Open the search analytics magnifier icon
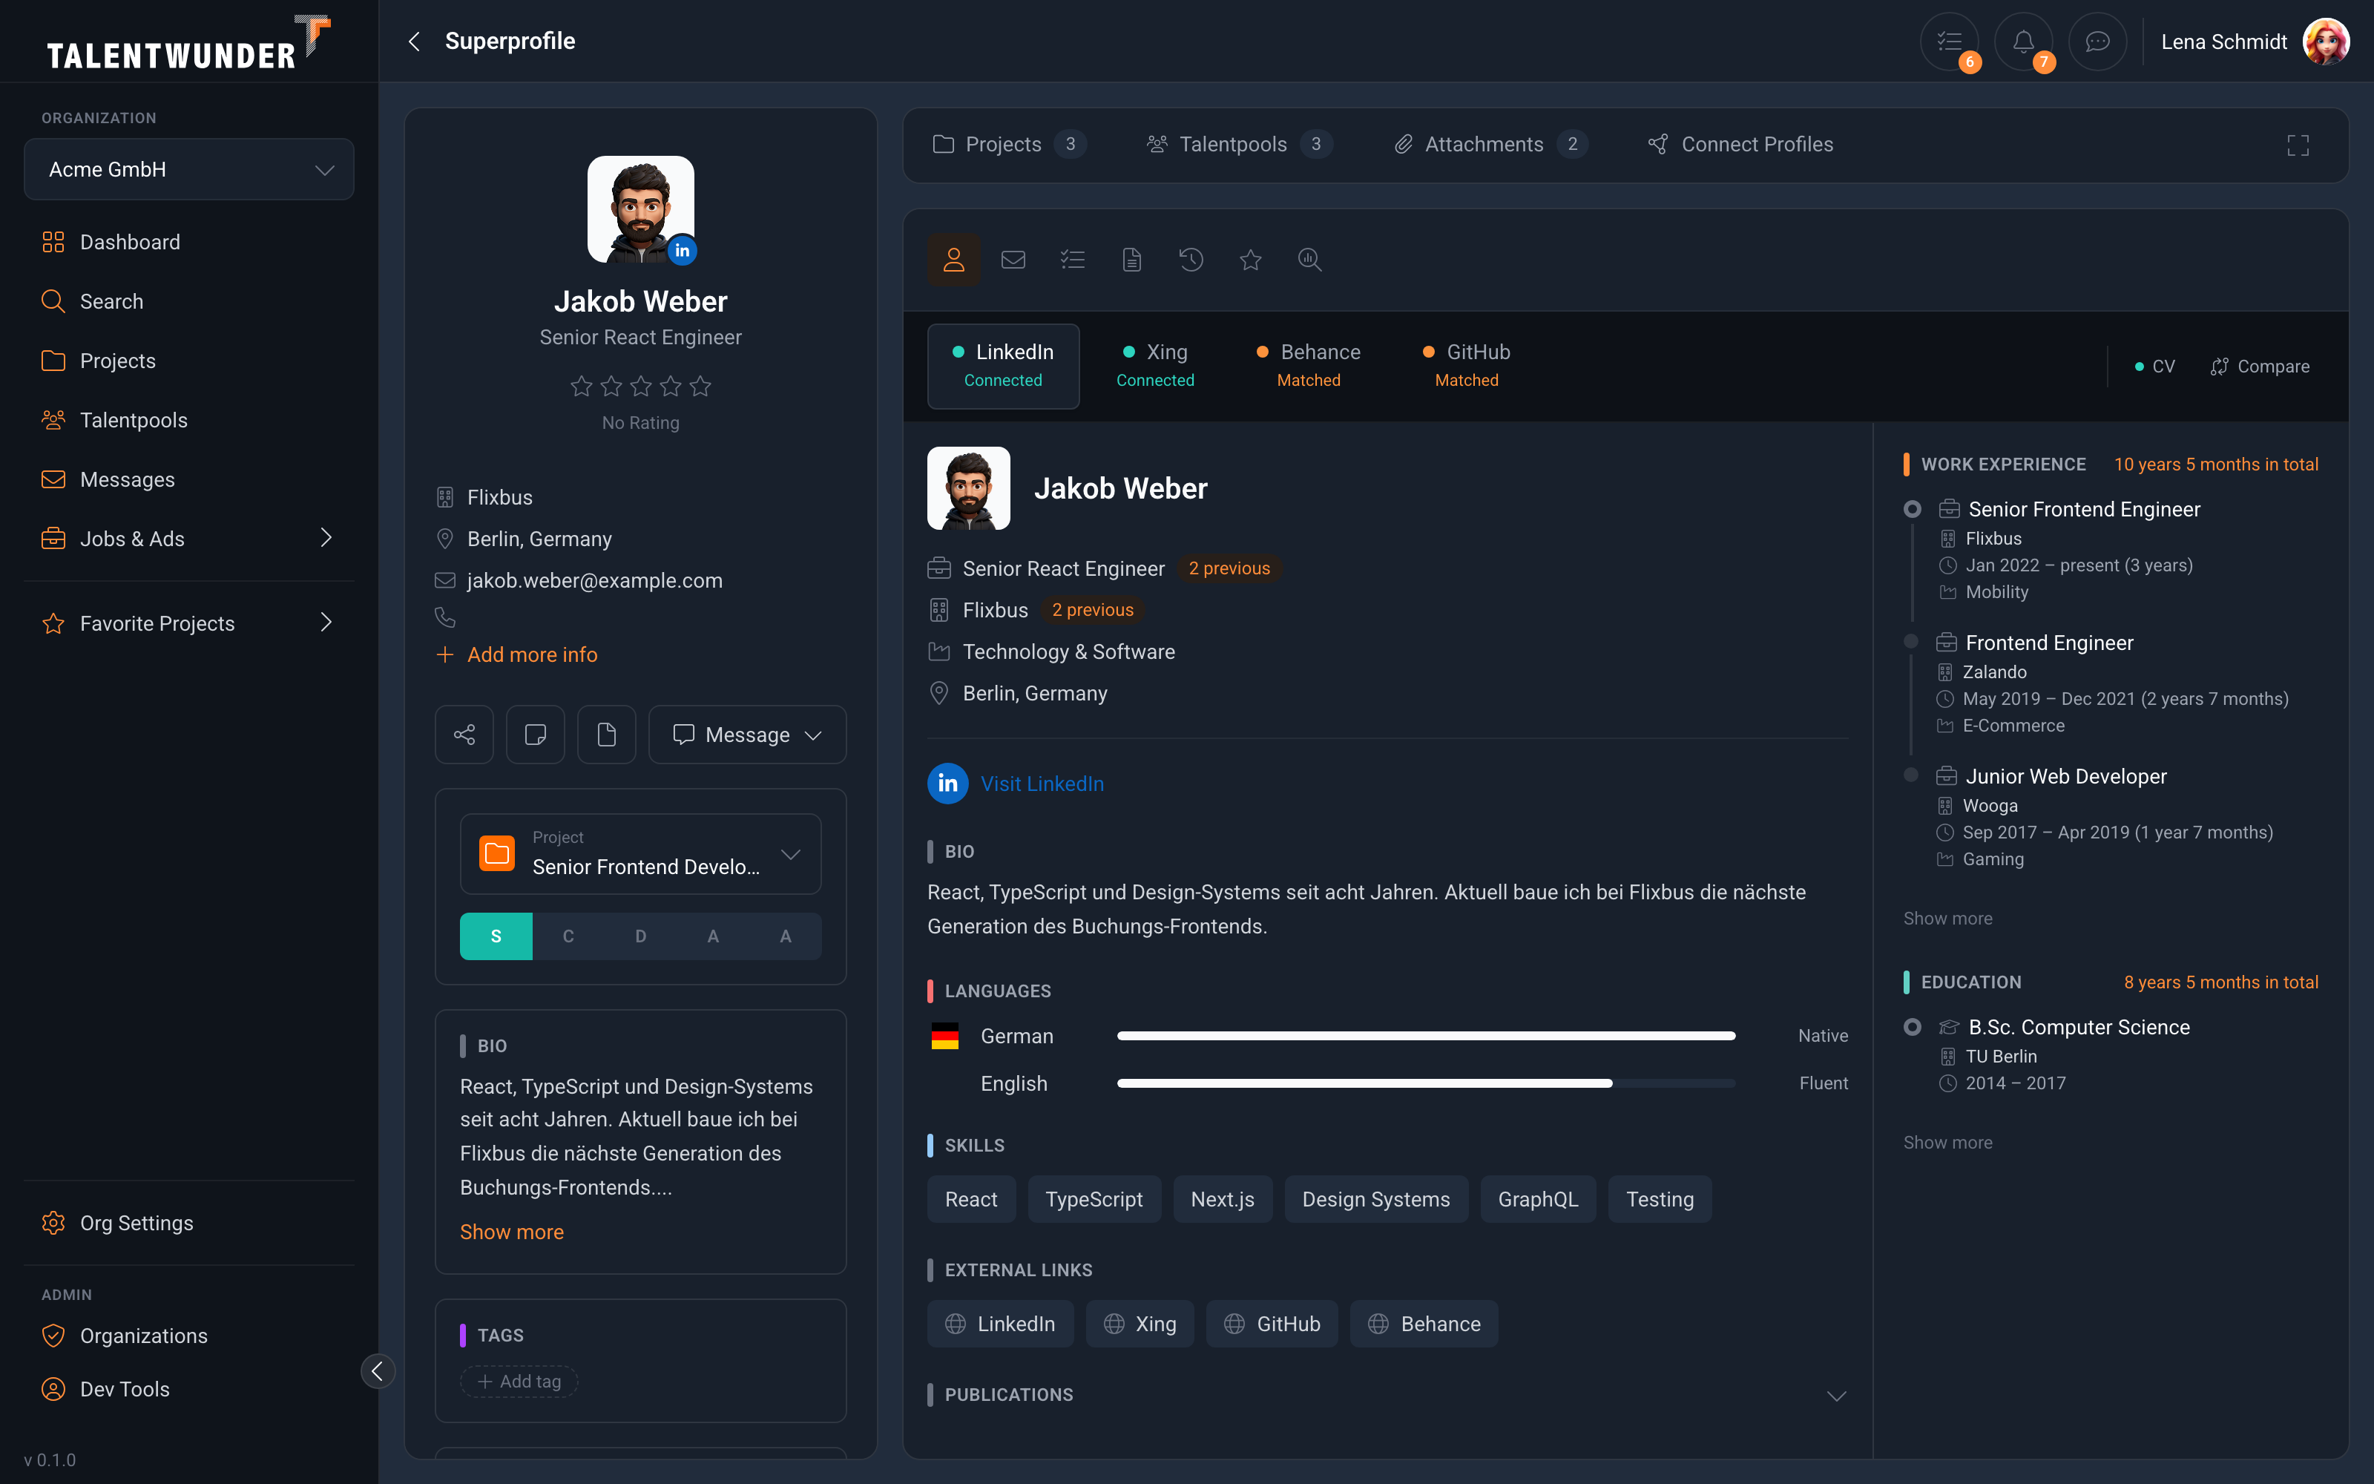The width and height of the screenshot is (2374, 1484). 1309,260
